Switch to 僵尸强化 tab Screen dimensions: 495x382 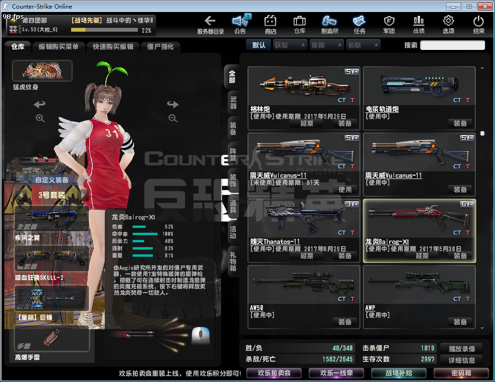click(x=161, y=47)
